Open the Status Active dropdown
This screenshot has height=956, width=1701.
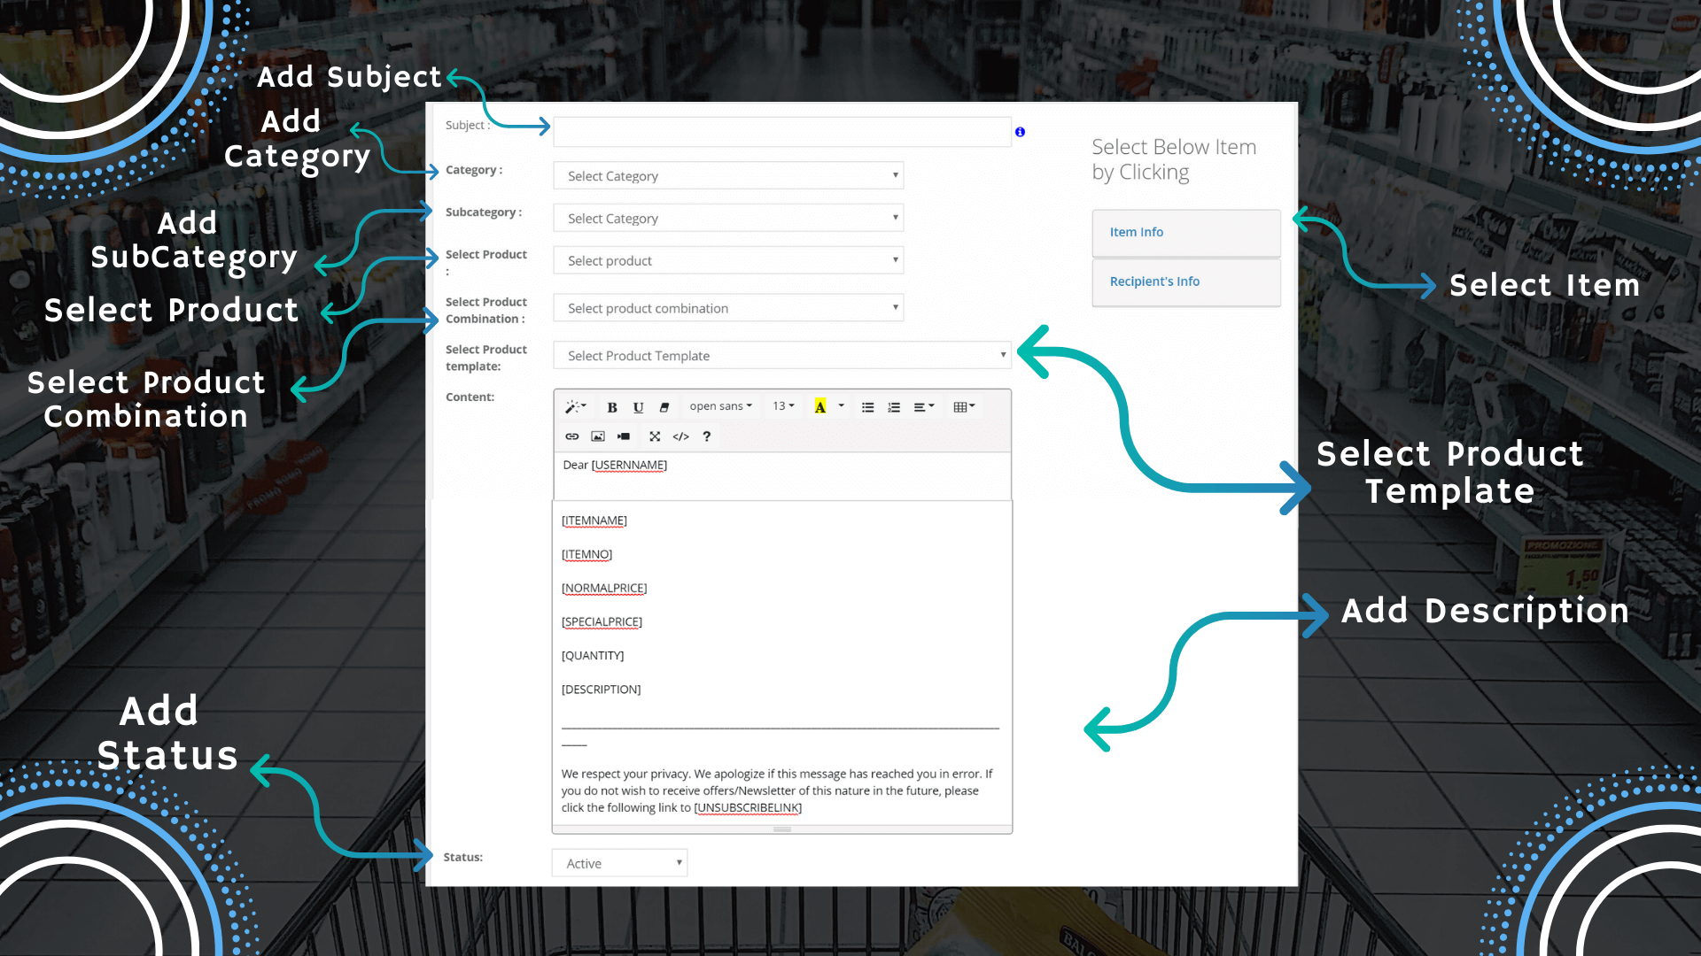[619, 863]
